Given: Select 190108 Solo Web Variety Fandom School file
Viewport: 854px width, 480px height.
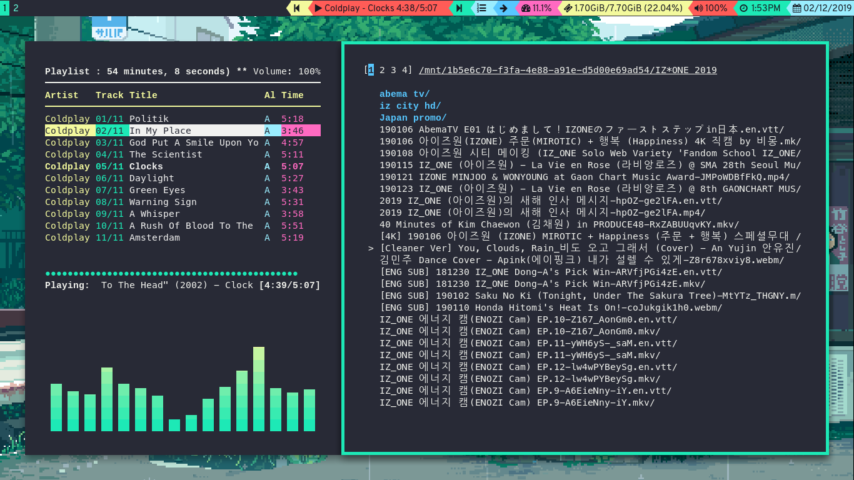Looking at the screenshot, I should 590,153.
